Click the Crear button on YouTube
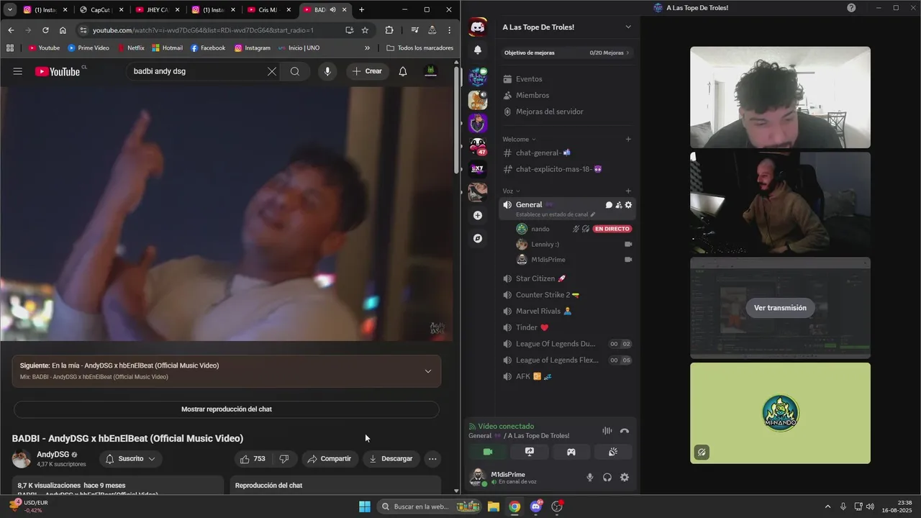This screenshot has width=921, height=518. (367, 71)
